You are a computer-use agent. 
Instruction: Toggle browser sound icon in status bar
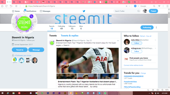point(158,90)
